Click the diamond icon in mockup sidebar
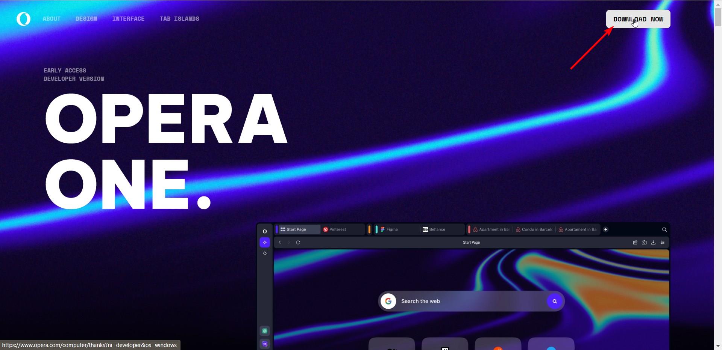This screenshot has width=722, height=350. (x=265, y=253)
